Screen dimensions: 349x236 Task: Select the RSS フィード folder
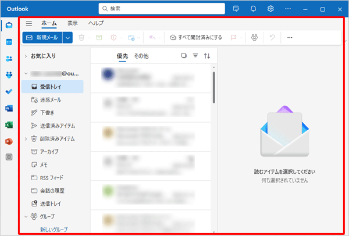click(52, 178)
